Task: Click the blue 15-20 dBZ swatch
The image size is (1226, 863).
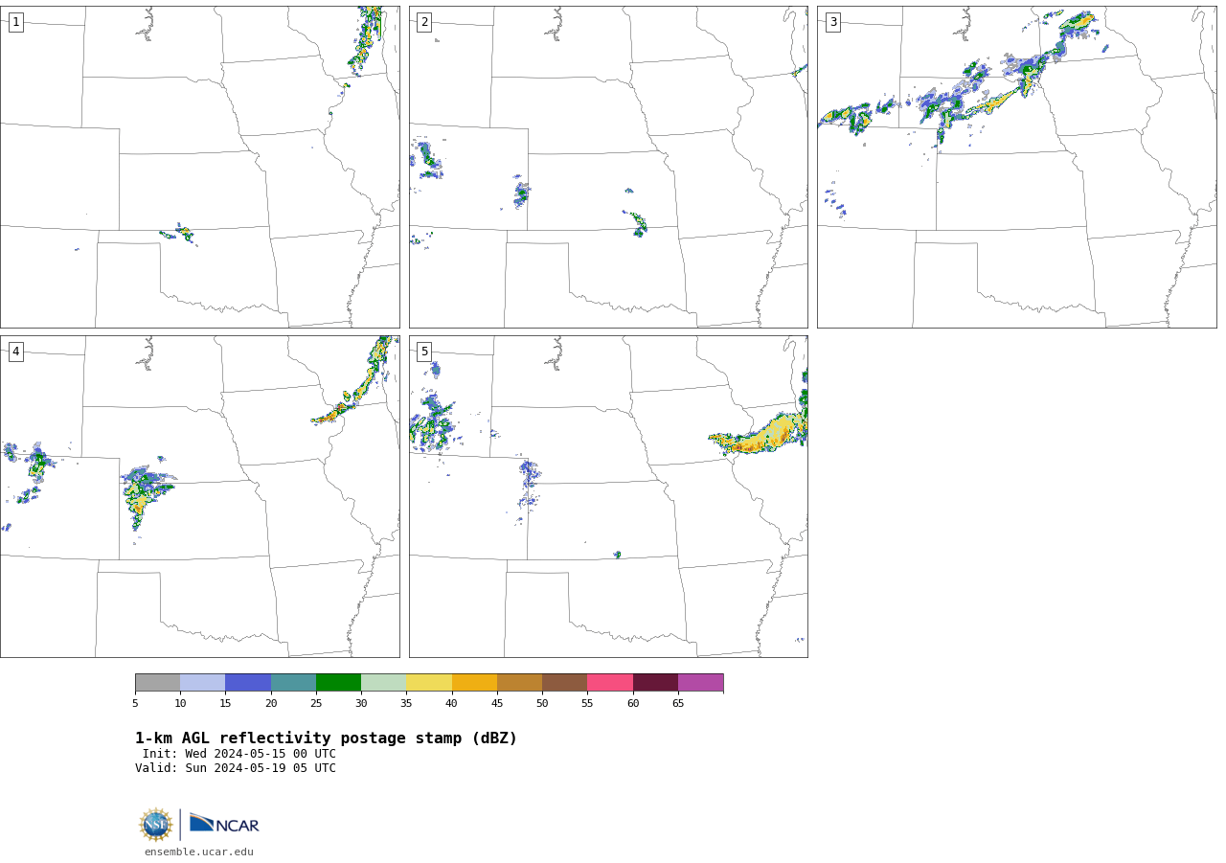Action: [x=248, y=682]
